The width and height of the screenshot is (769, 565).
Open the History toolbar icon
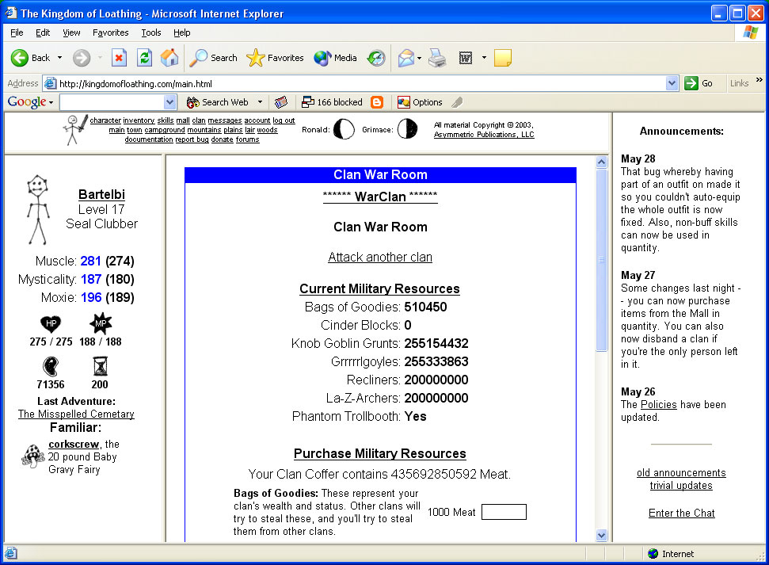(376, 58)
